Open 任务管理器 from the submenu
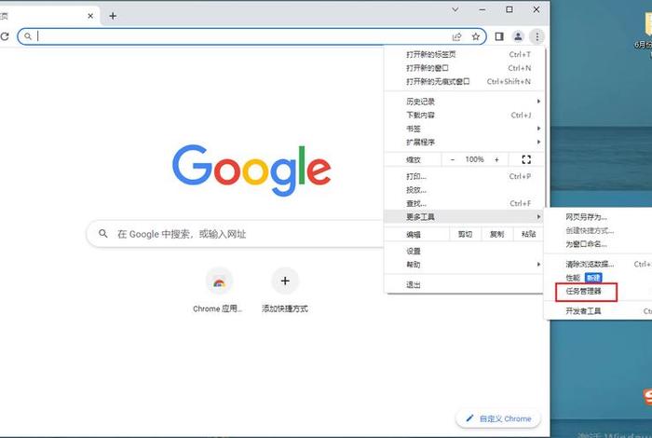 coord(598,291)
